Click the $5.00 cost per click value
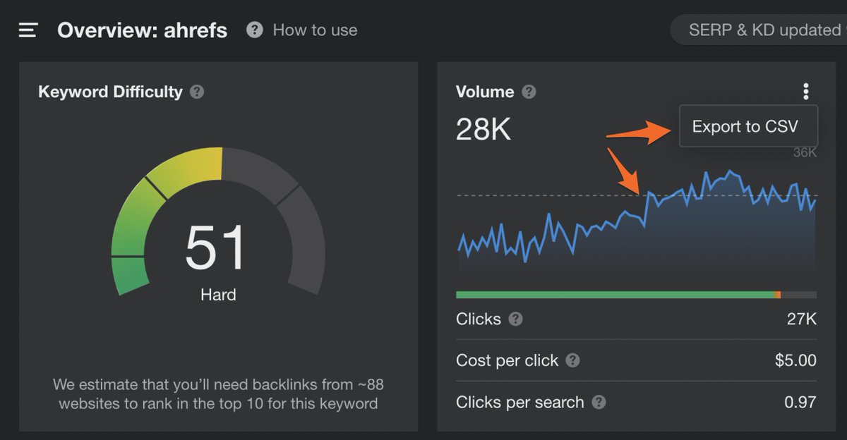 [795, 360]
